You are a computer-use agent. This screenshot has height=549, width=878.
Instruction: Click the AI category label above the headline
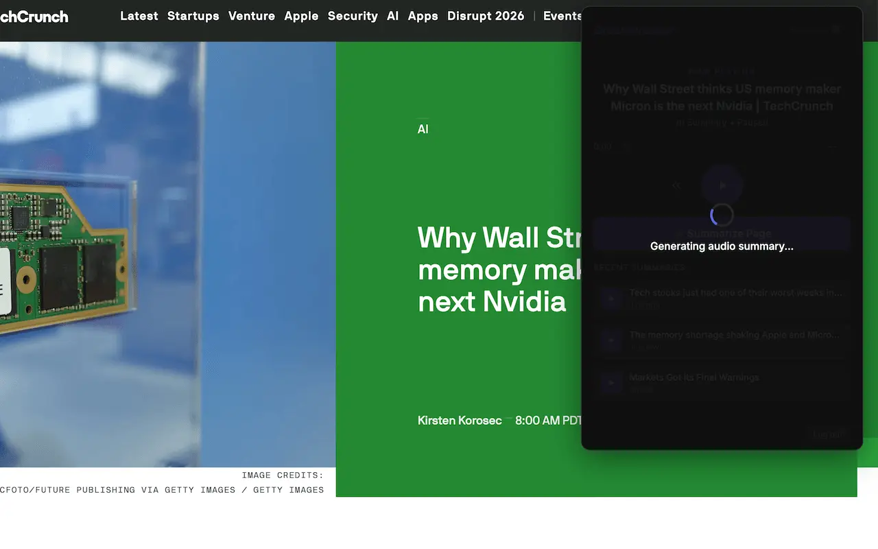[x=423, y=129]
